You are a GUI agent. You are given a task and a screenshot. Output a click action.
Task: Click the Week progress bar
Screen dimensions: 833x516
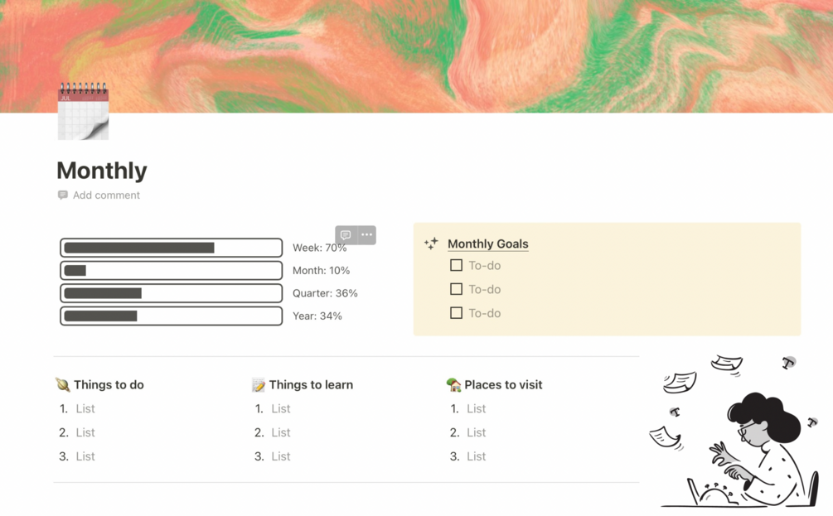point(171,248)
